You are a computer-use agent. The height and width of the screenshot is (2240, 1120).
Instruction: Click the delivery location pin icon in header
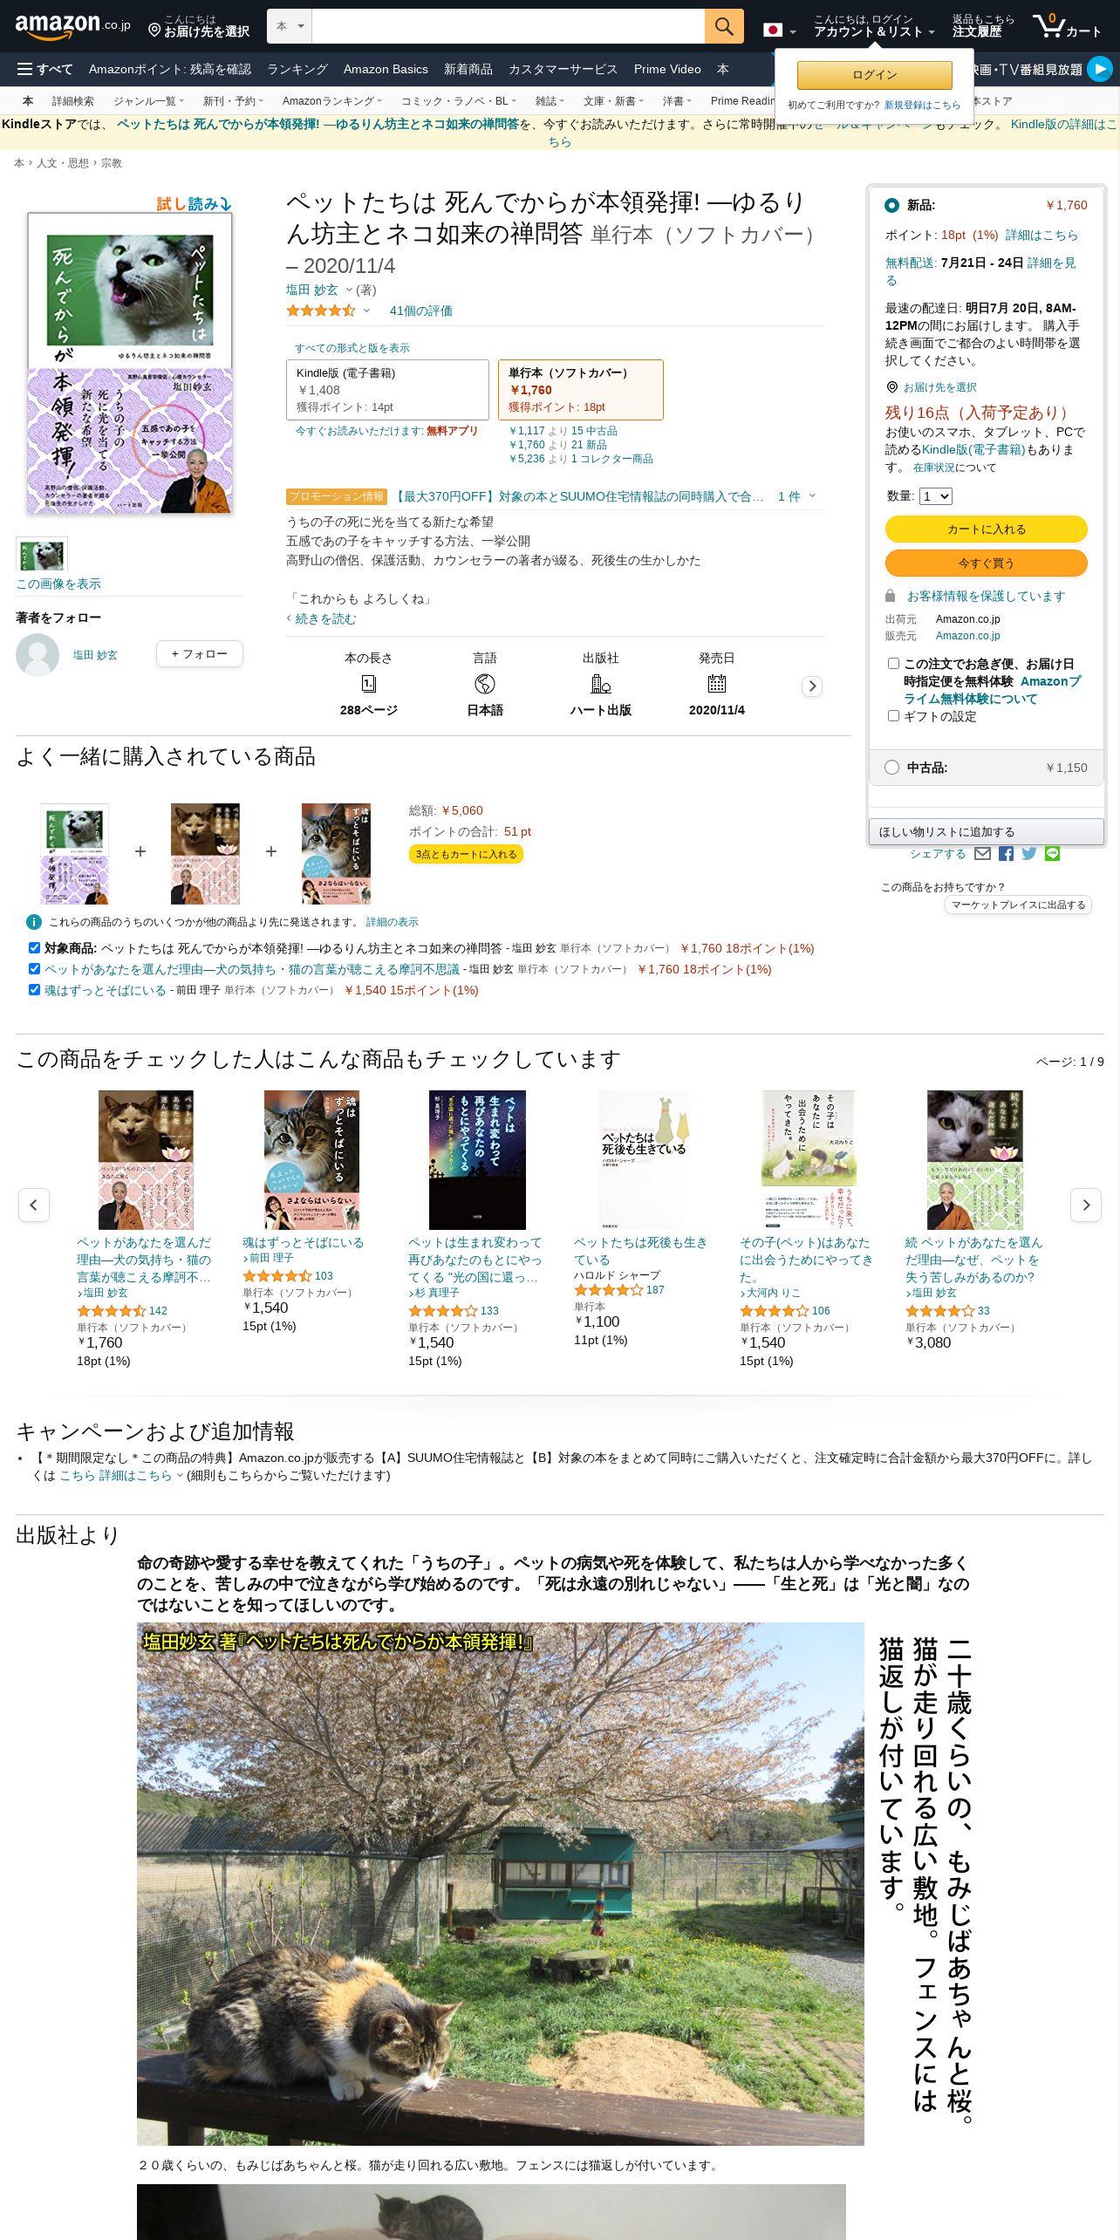pyautogui.click(x=154, y=31)
